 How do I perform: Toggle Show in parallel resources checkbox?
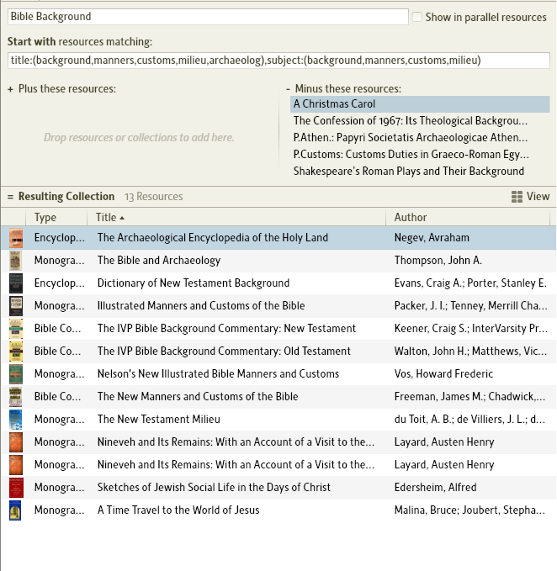(416, 17)
